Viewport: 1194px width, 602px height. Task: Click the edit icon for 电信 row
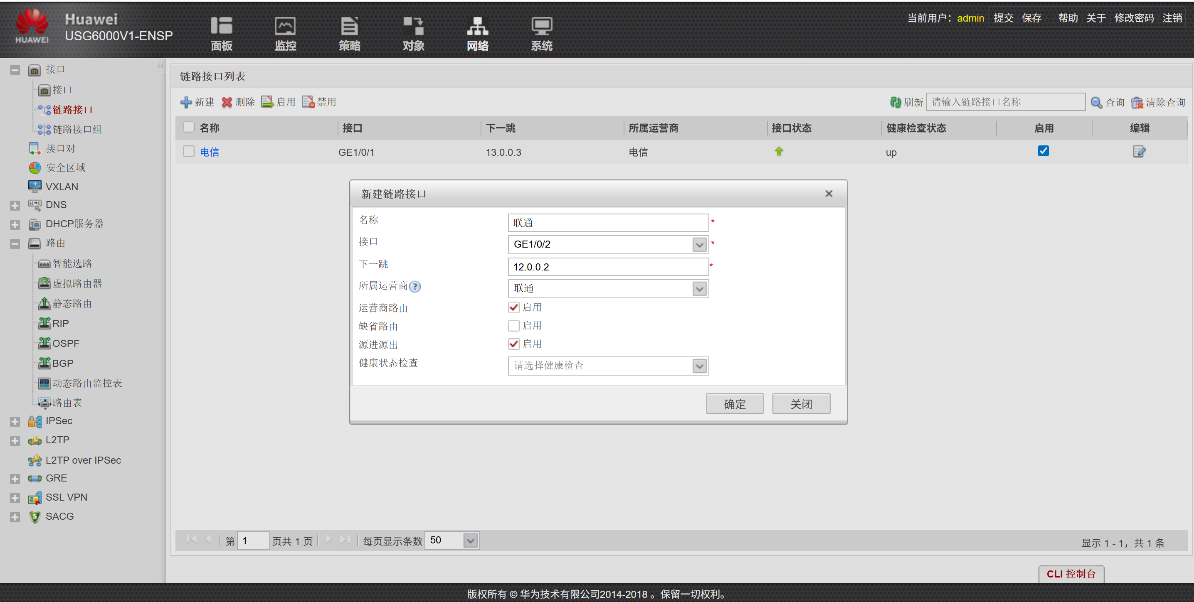pyautogui.click(x=1138, y=151)
